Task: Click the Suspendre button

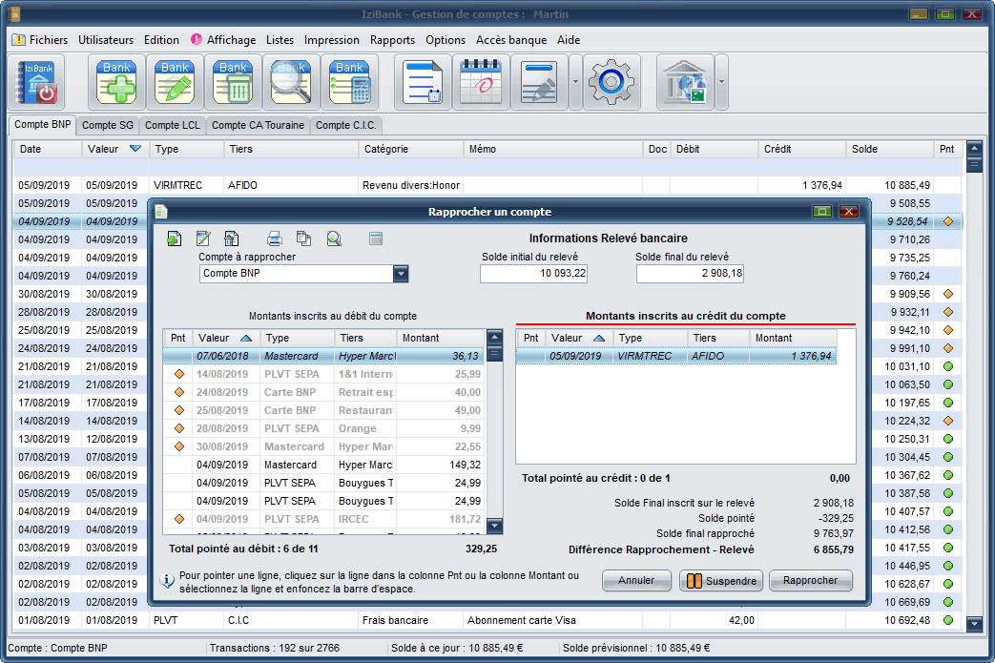Action: (720, 581)
